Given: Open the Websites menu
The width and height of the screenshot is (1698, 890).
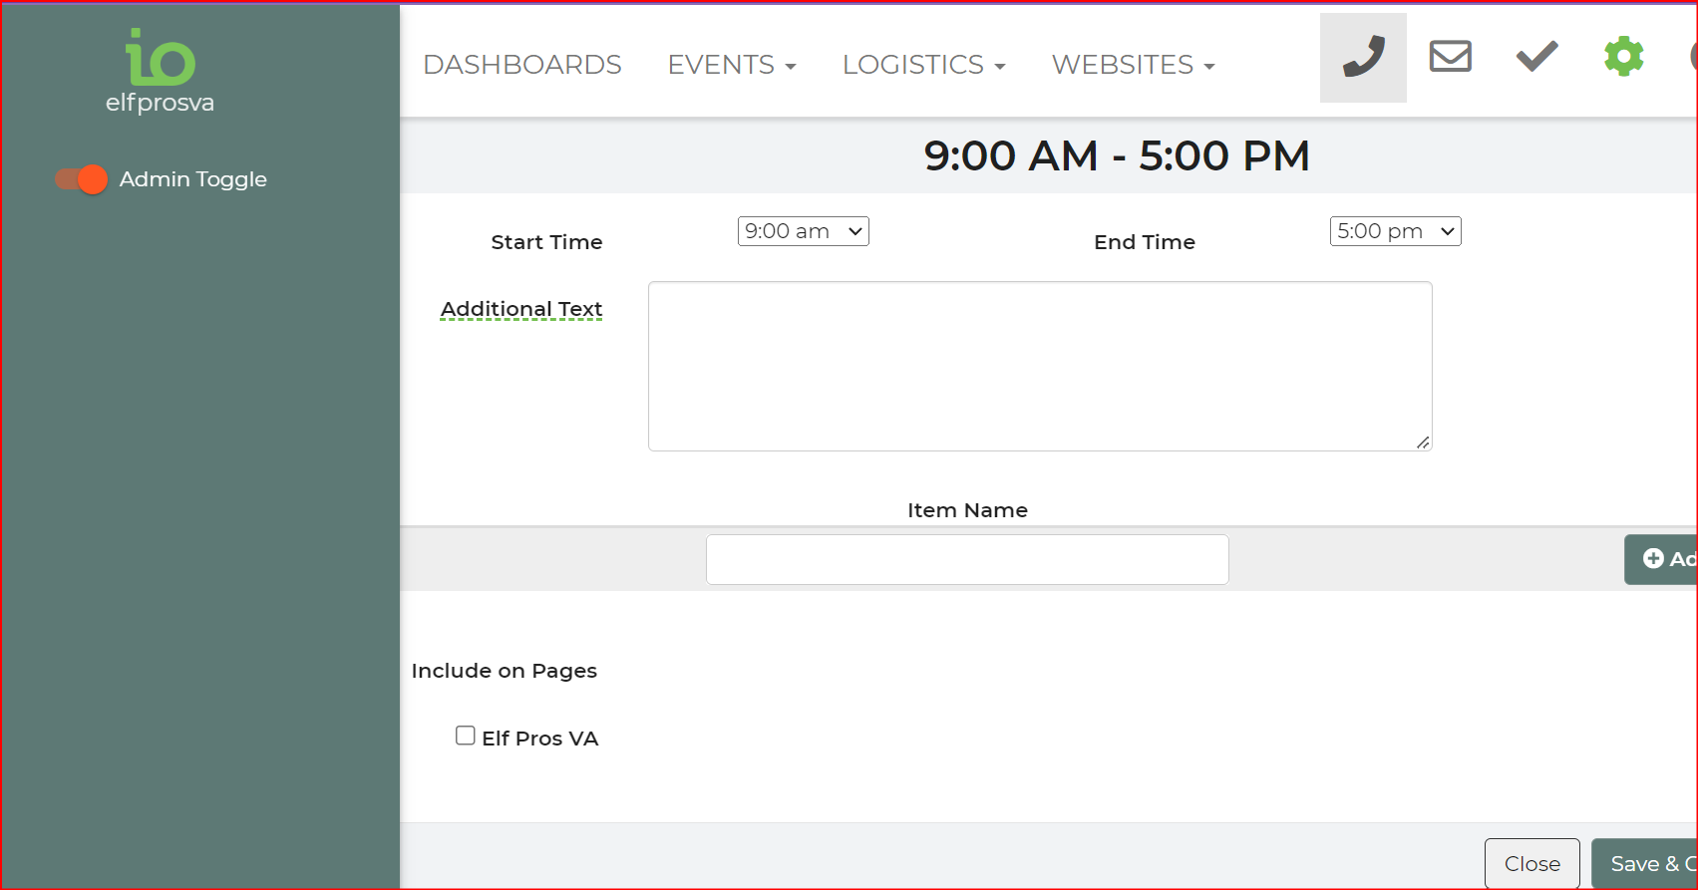Looking at the screenshot, I should click(x=1133, y=65).
